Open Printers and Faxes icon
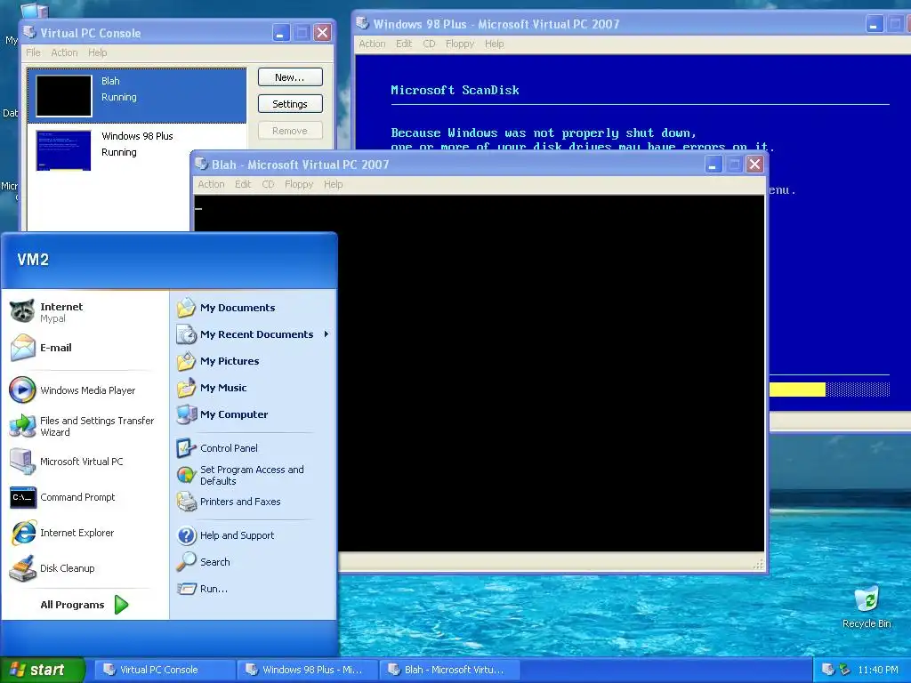This screenshot has width=911, height=683. click(x=187, y=502)
